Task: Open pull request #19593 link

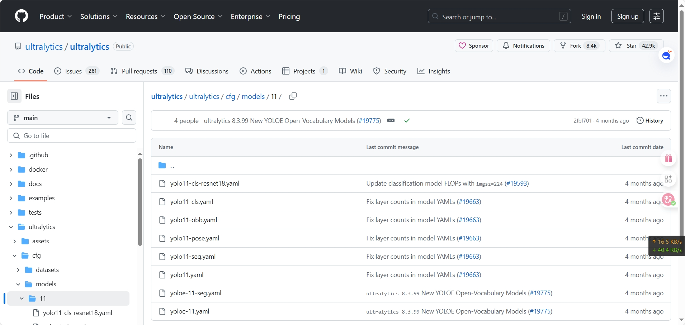Action: (x=517, y=183)
